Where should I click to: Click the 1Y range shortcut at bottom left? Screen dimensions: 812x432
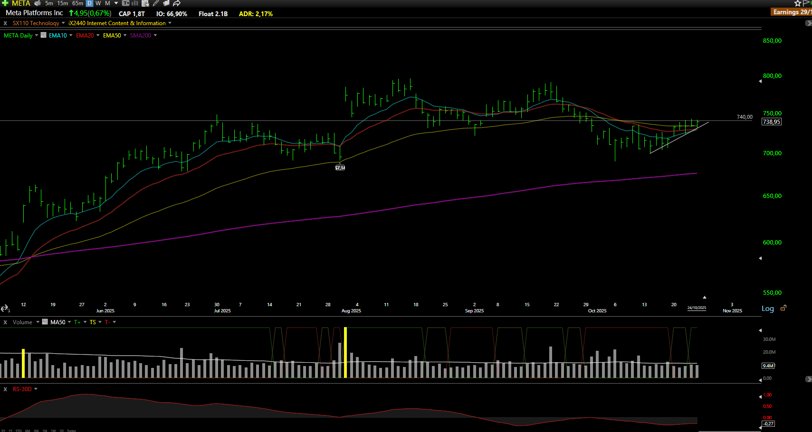pos(10,430)
